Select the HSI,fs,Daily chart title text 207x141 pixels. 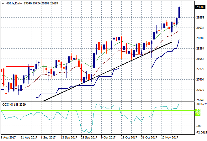point(14,3)
